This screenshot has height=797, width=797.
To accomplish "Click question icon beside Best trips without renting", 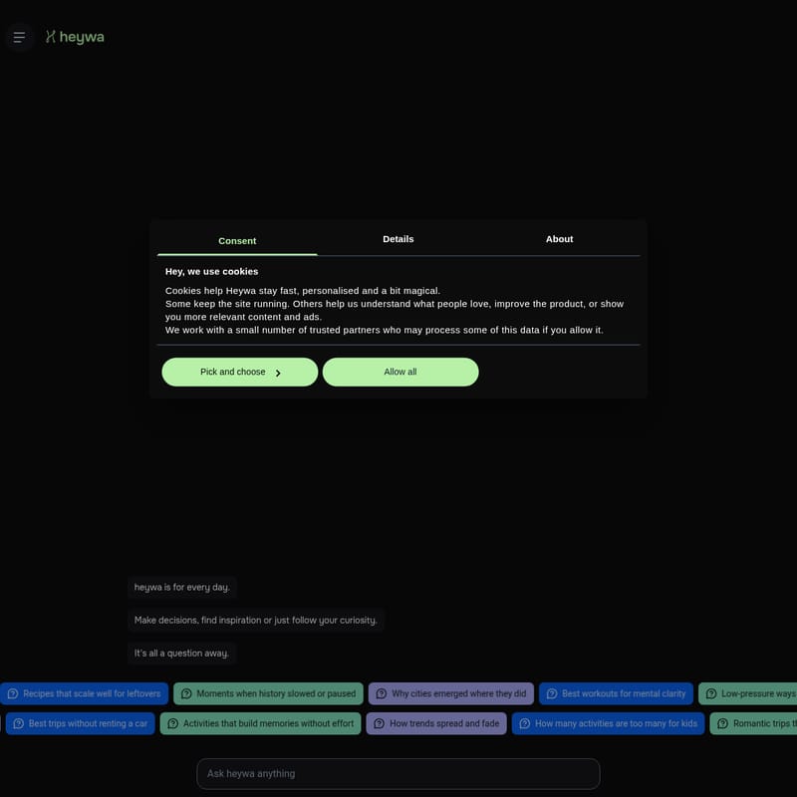I will pyautogui.click(x=18, y=723).
